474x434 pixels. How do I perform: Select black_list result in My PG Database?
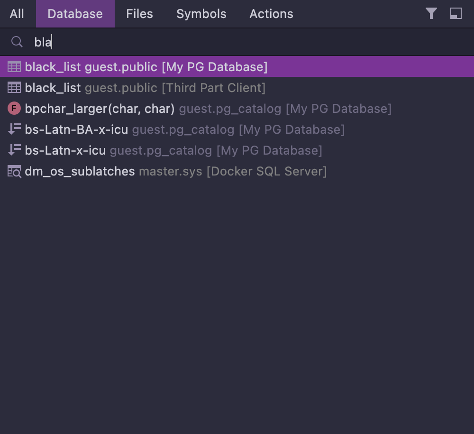pyautogui.click(x=146, y=67)
